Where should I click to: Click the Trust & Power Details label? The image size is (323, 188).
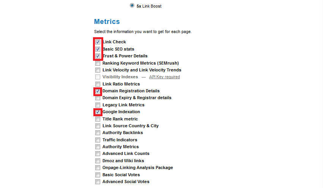pos(125,56)
